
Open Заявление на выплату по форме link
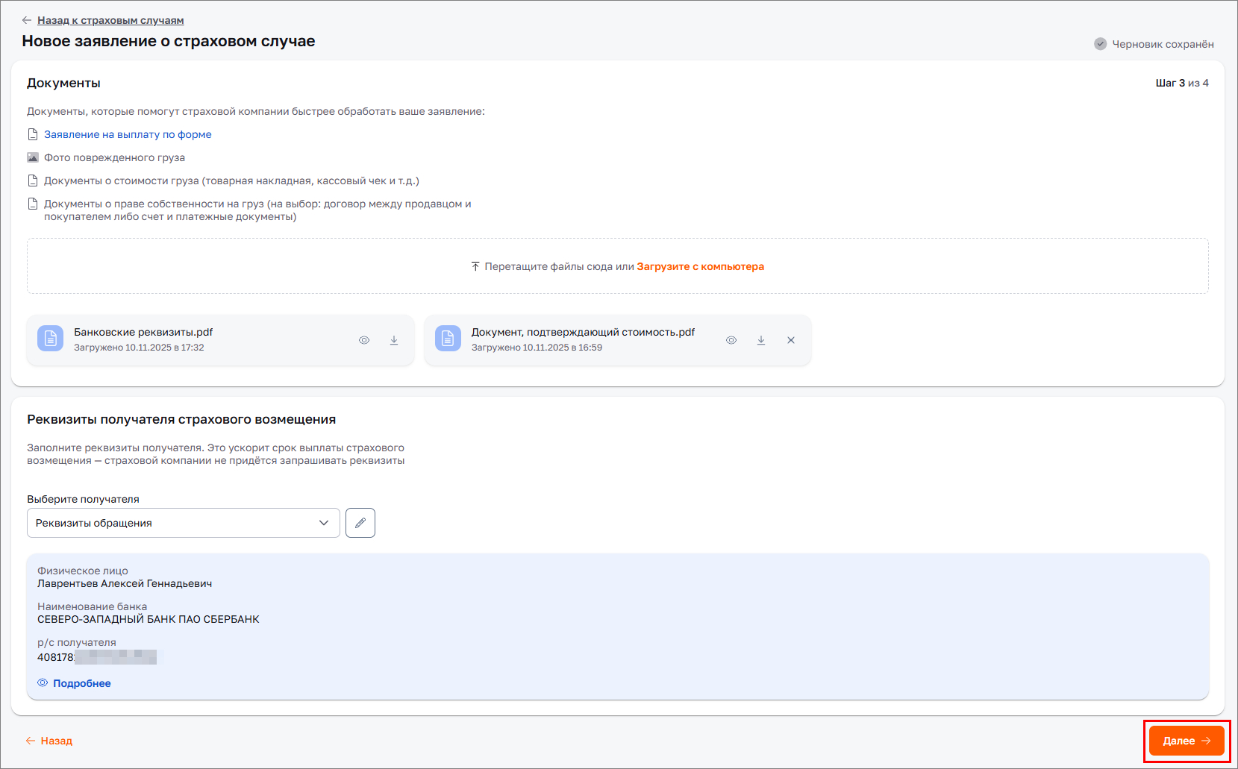click(128, 134)
